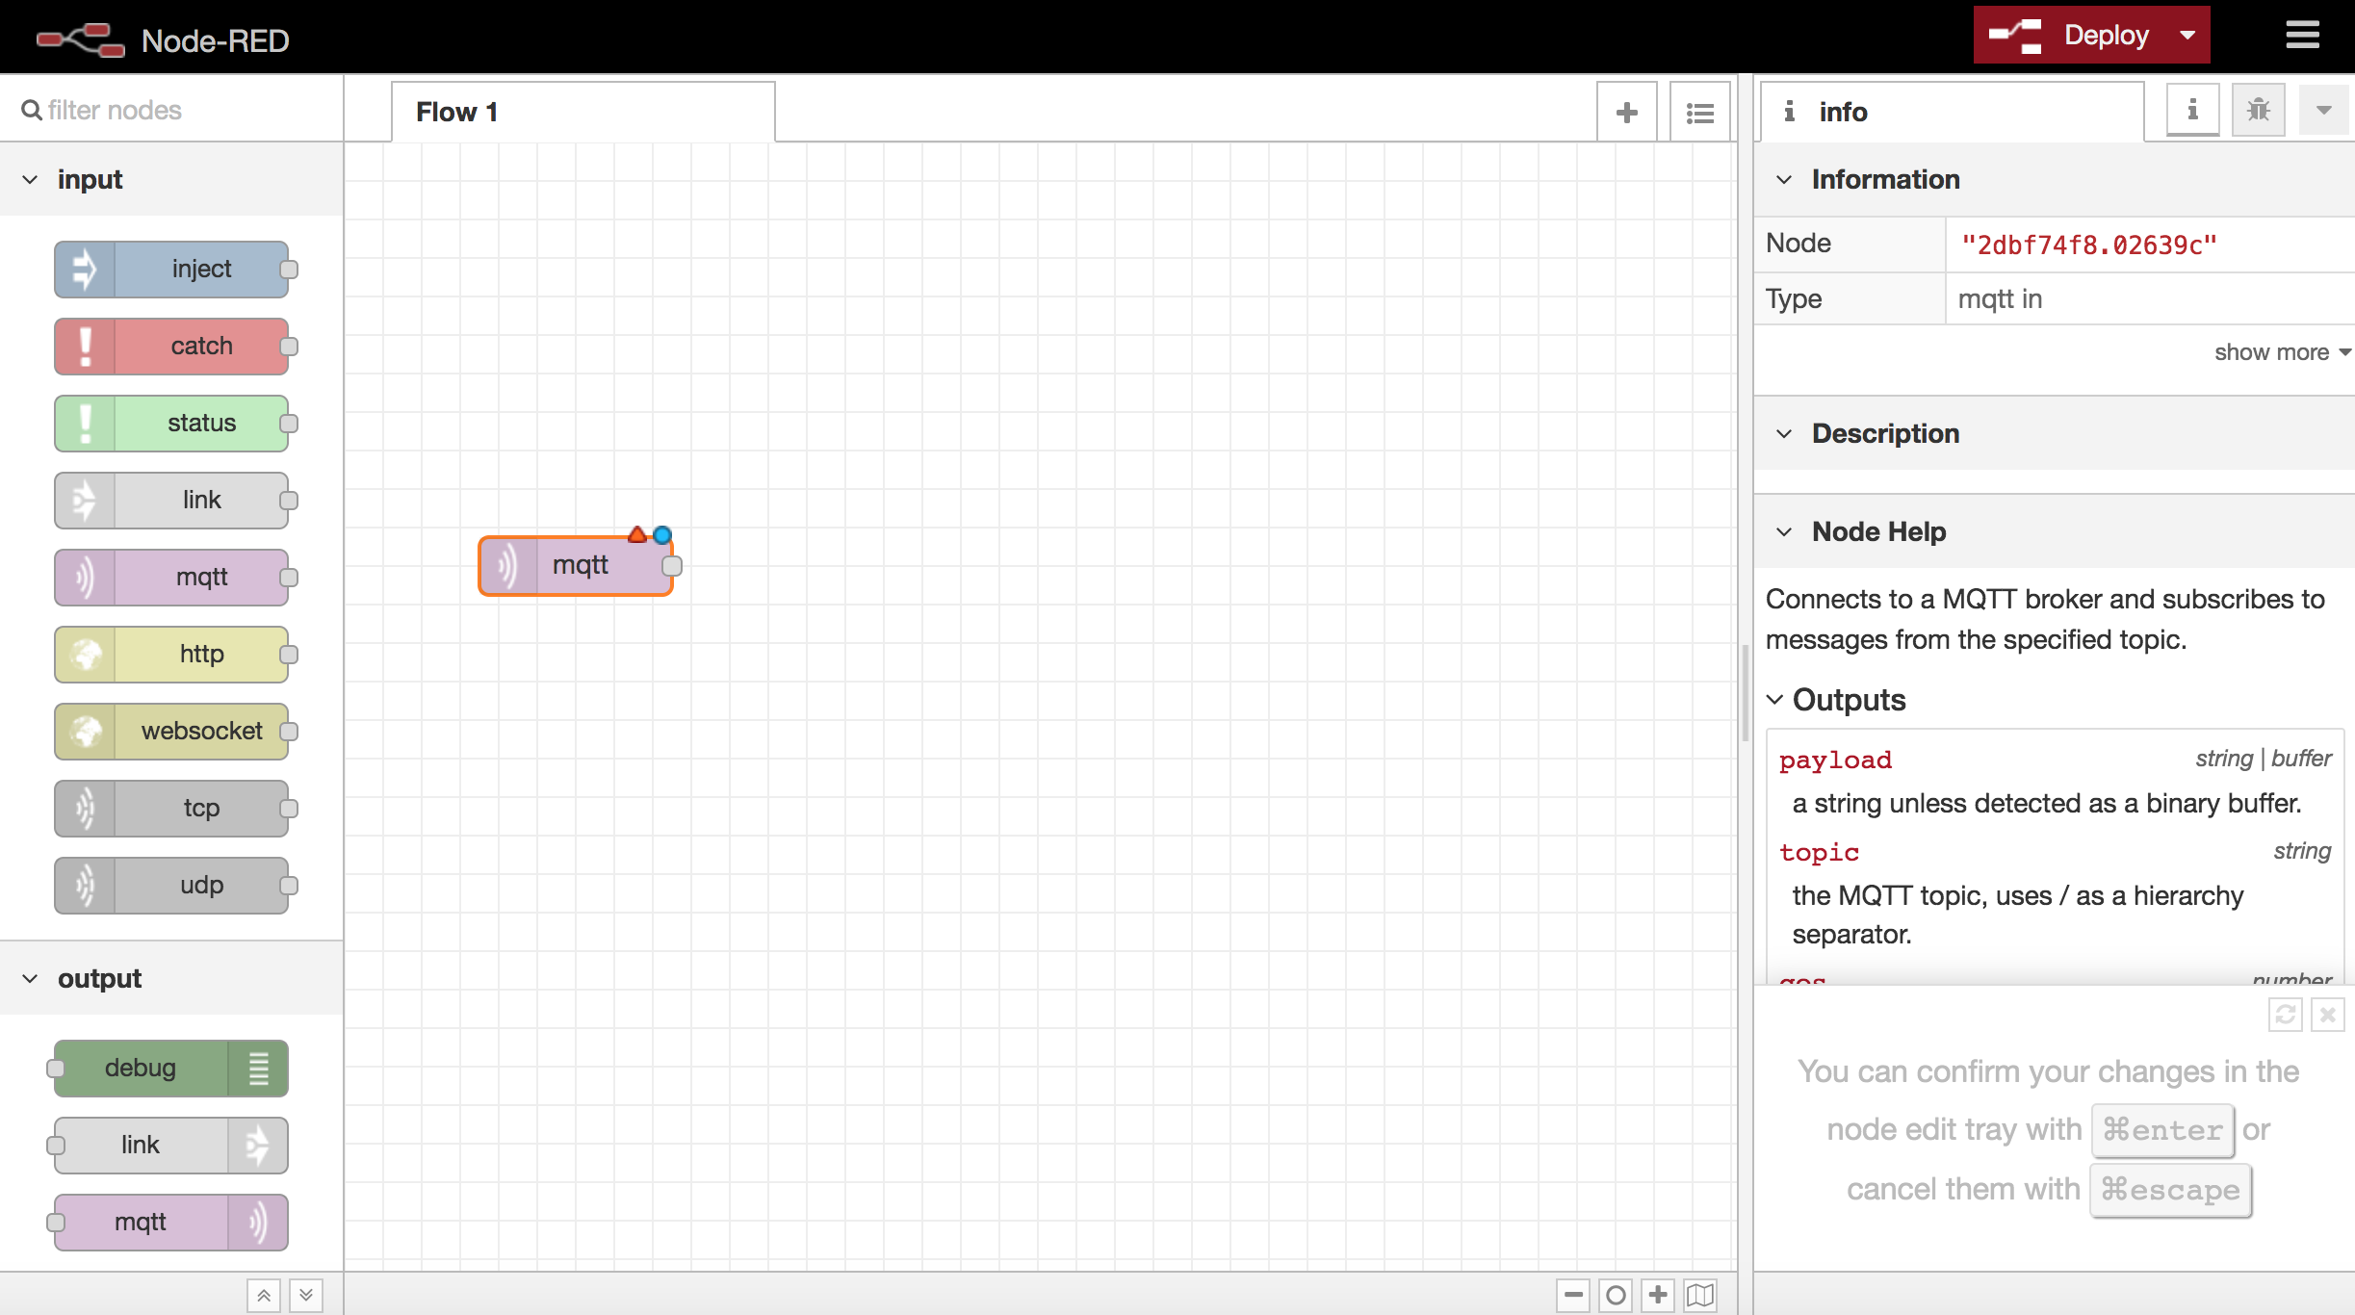Click node ID "2dbf74f8.02639c"

pyautogui.click(x=2089, y=245)
